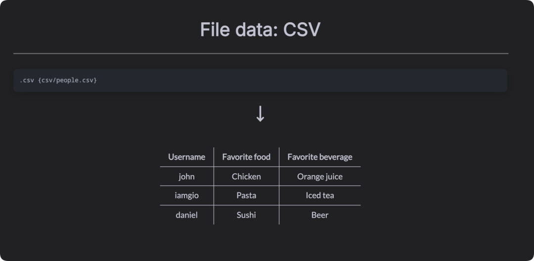Select the Favorite beverage column header

320,157
